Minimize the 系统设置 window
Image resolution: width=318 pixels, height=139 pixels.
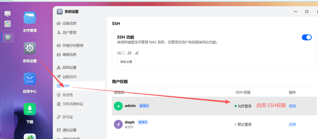tap(296, 12)
